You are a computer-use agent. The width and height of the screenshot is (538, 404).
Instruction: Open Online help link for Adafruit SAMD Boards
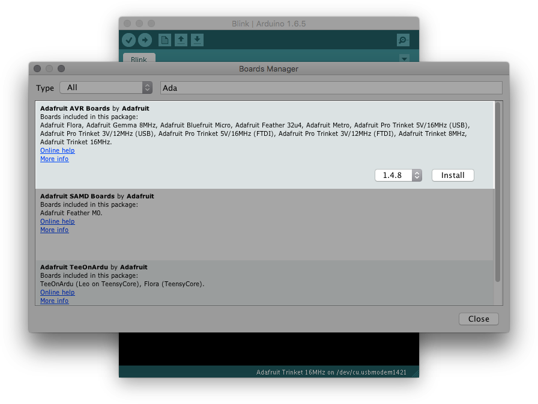(x=57, y=222)
